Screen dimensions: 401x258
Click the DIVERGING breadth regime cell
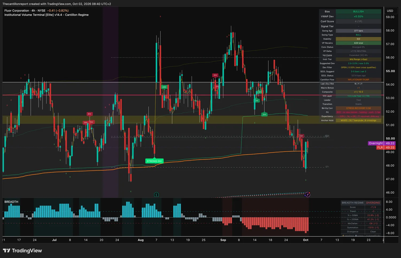click(x=373, y=203)
